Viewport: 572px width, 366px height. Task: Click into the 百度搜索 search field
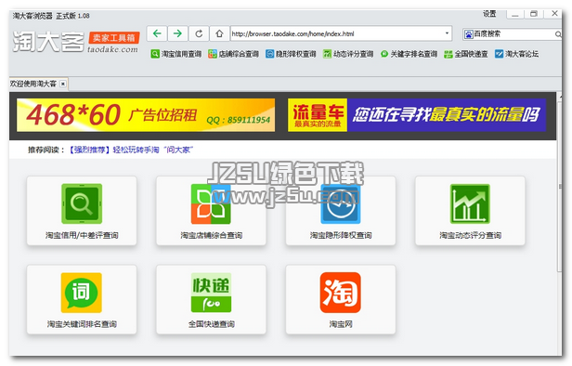click(513, 34)
